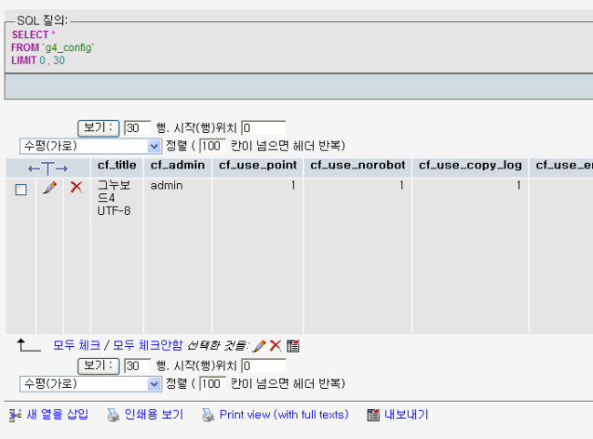Click the red X delete icon in the admin row
593x439 pixels.
coord(77,187)
